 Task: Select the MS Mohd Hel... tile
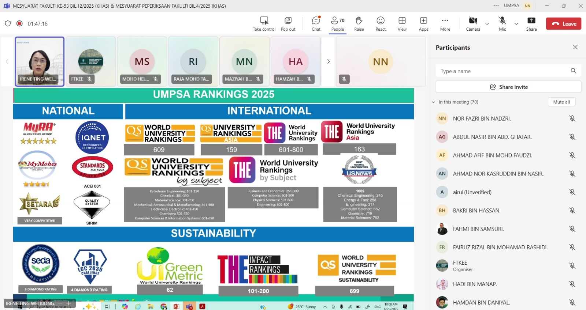tap(142, 61)
